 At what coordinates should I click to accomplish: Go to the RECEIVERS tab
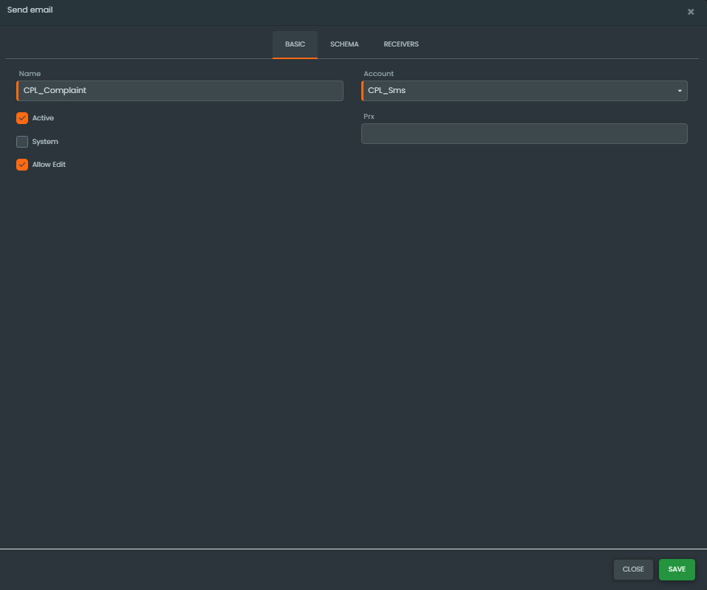pos(401,44)
